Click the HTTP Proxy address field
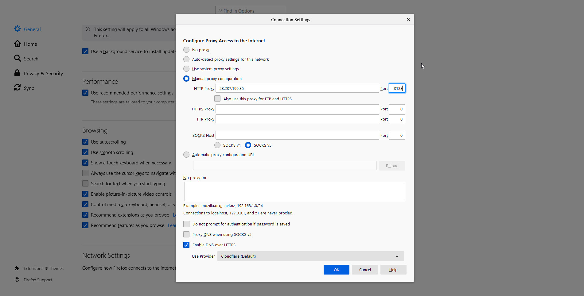584x296 pixels. [x=297, y=88]
